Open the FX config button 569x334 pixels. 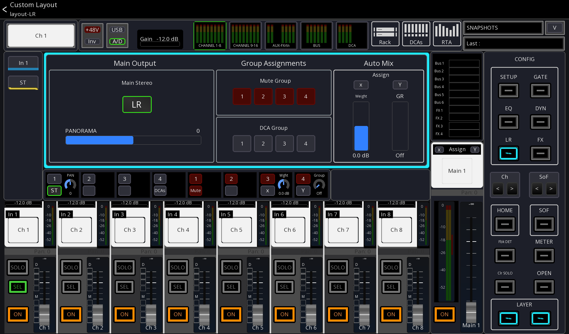pyautogui.click(x=541, y=154)
